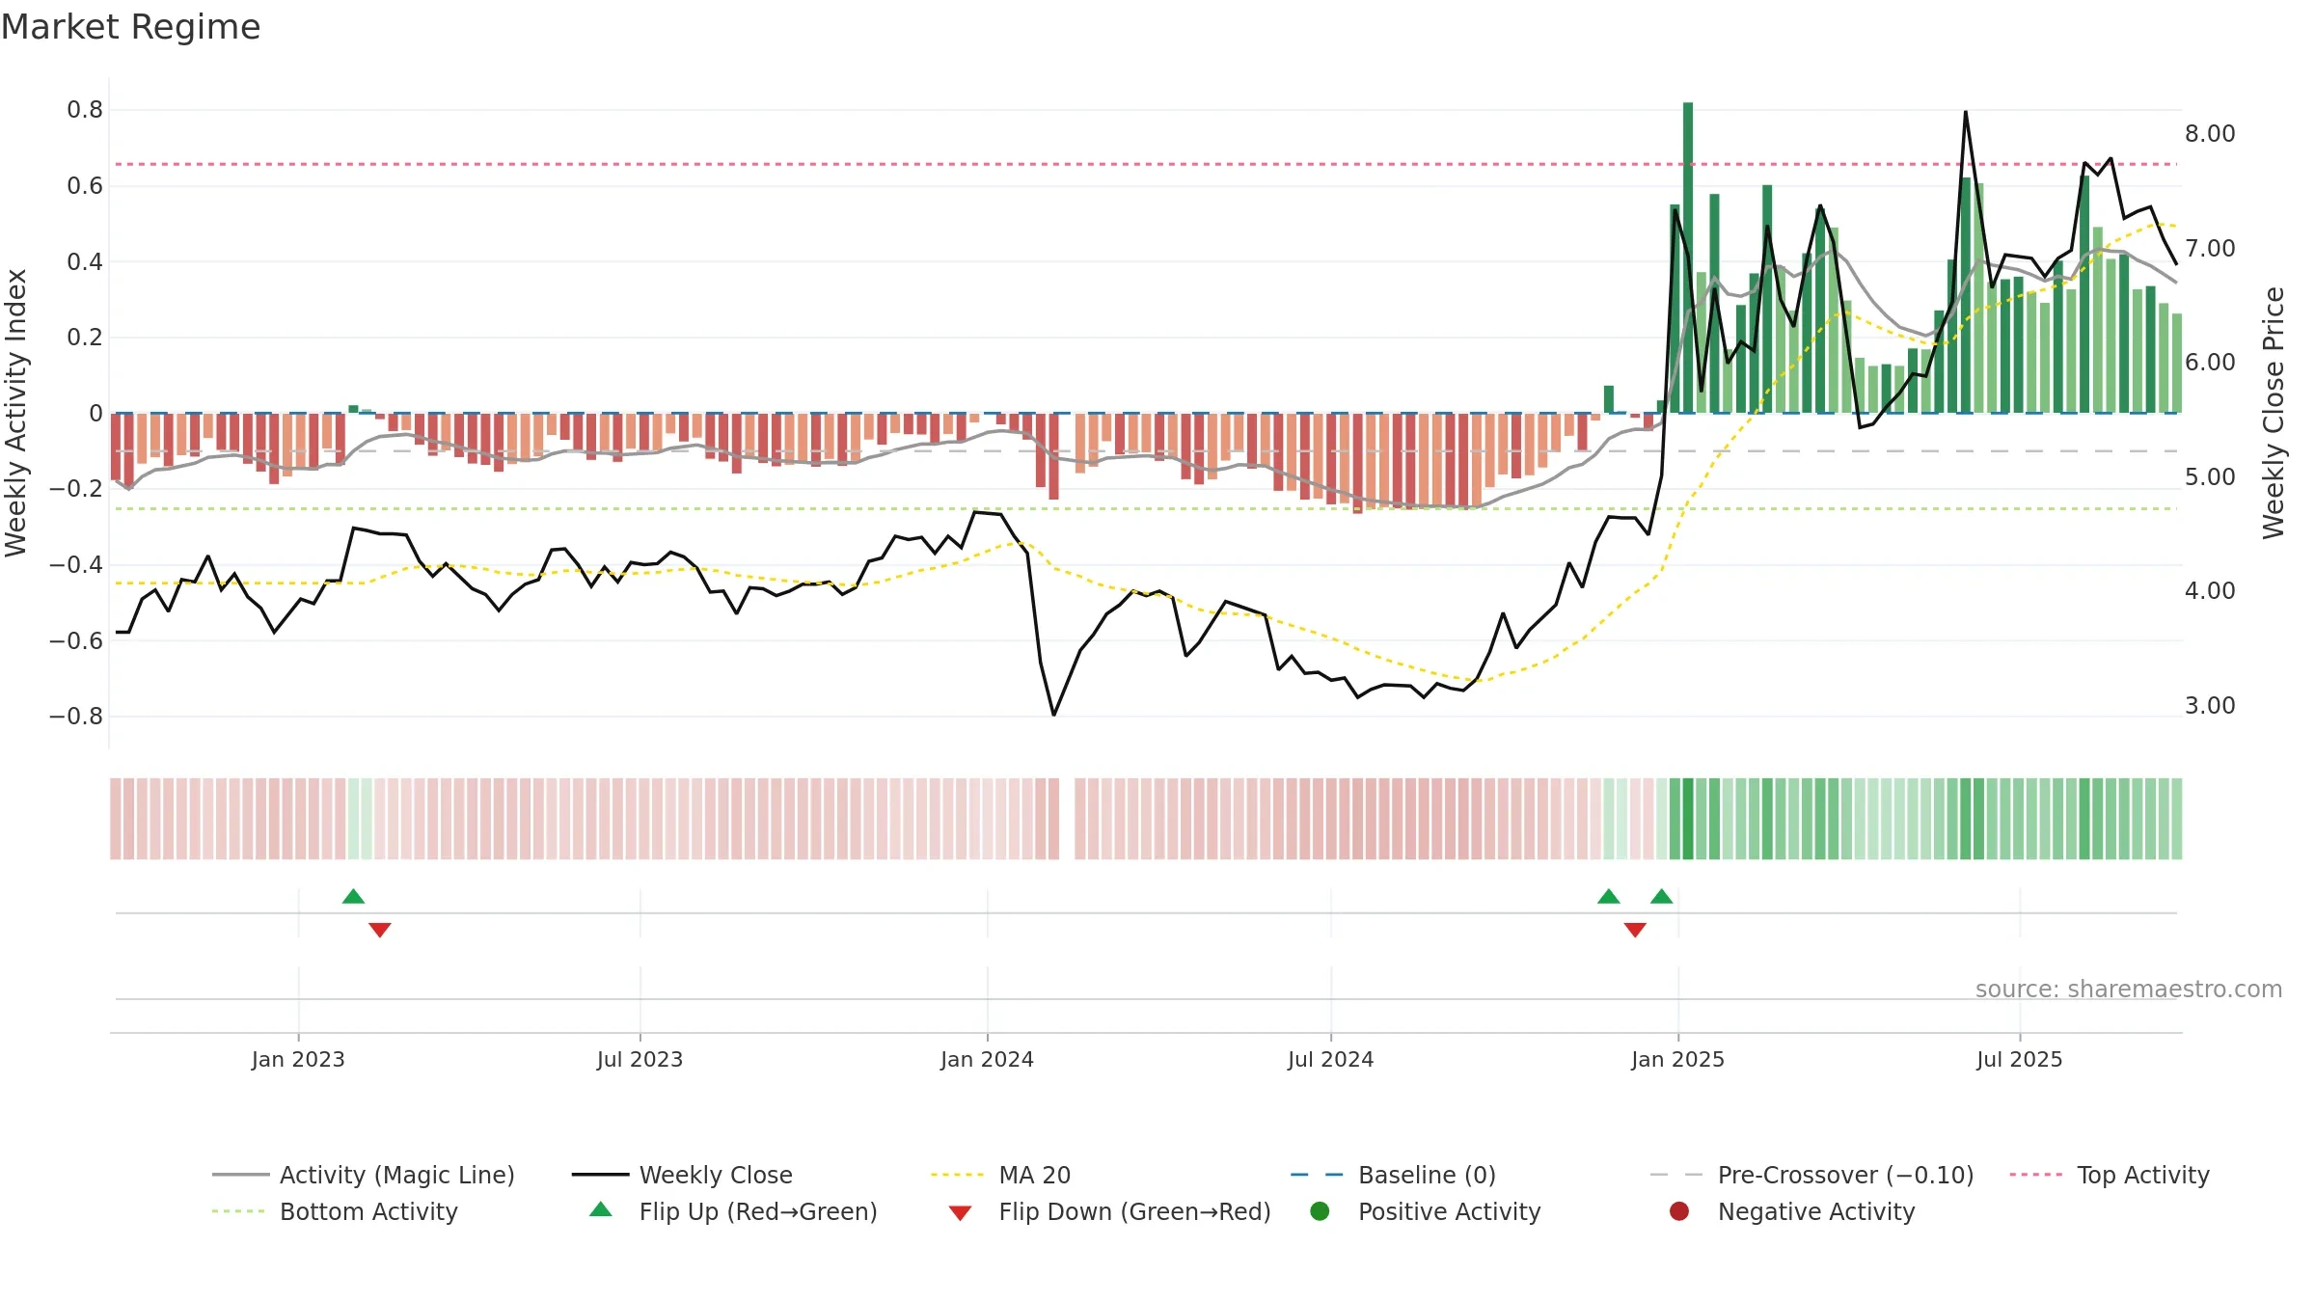Screen dimensions: 2315x1302
Task: Select the Flip Down marker of December 2024
Action: pyautogui.click(x=1635, y=930)
